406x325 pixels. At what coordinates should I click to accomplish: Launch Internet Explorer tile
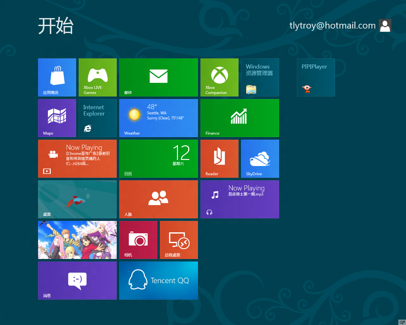tap(98, 118)
